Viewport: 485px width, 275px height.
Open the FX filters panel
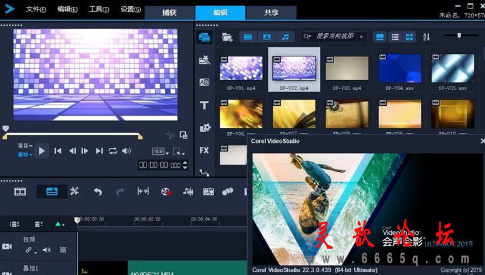(x=204, y=150)
